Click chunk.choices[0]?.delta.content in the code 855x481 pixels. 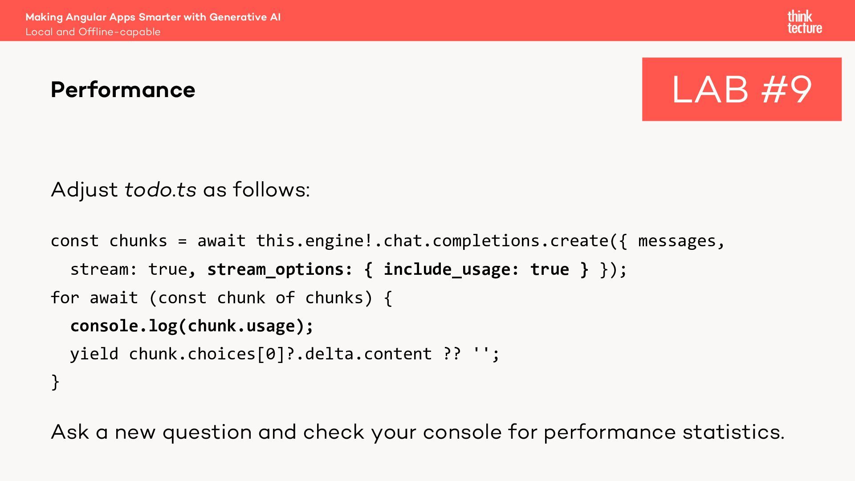tap(280, 354)
